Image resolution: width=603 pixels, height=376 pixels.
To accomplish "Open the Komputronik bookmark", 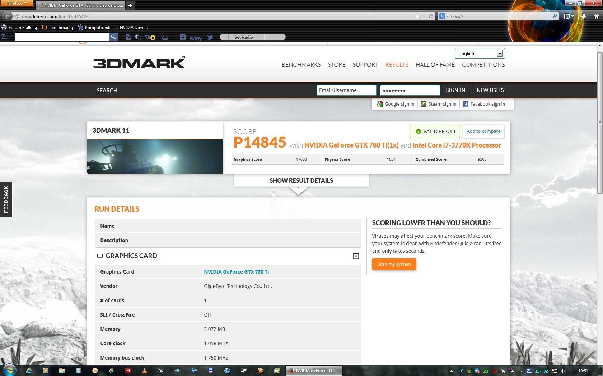I will point(94,27).
